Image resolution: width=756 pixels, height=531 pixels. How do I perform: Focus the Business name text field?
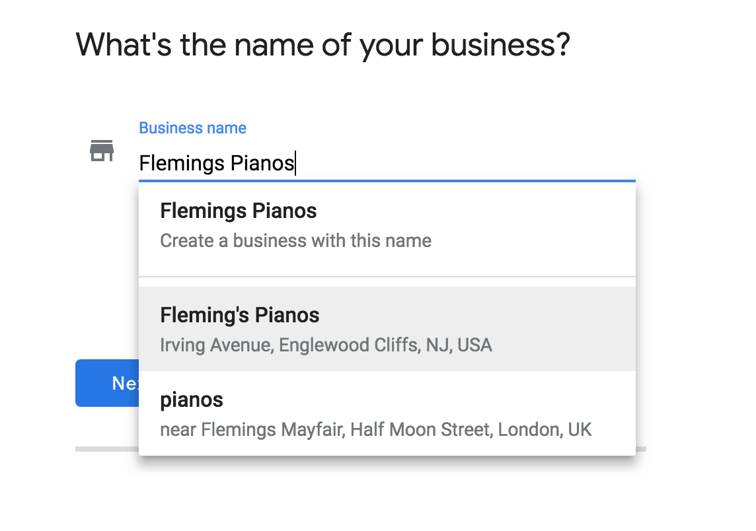(387, 163)
